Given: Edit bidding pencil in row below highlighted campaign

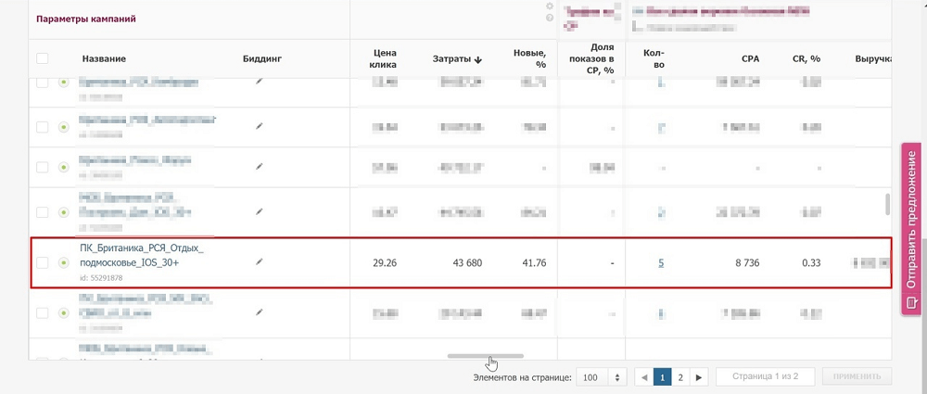Looking at the screenshot, I should (x=260, y=313).
